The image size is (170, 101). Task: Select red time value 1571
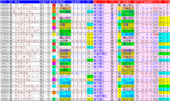155,9
